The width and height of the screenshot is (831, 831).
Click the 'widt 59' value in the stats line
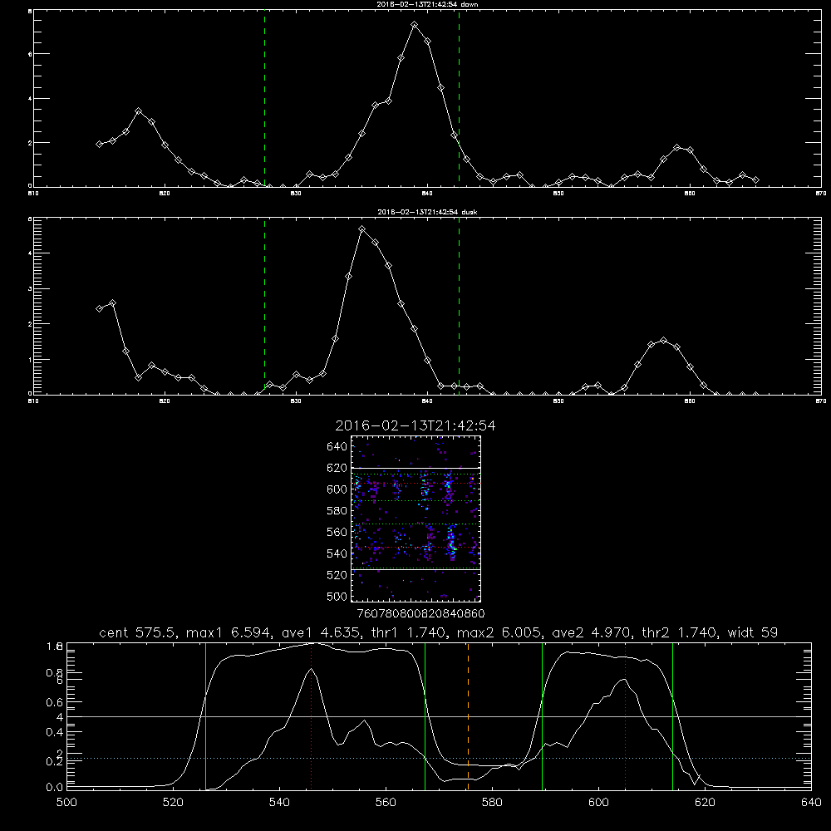point(753,632)
